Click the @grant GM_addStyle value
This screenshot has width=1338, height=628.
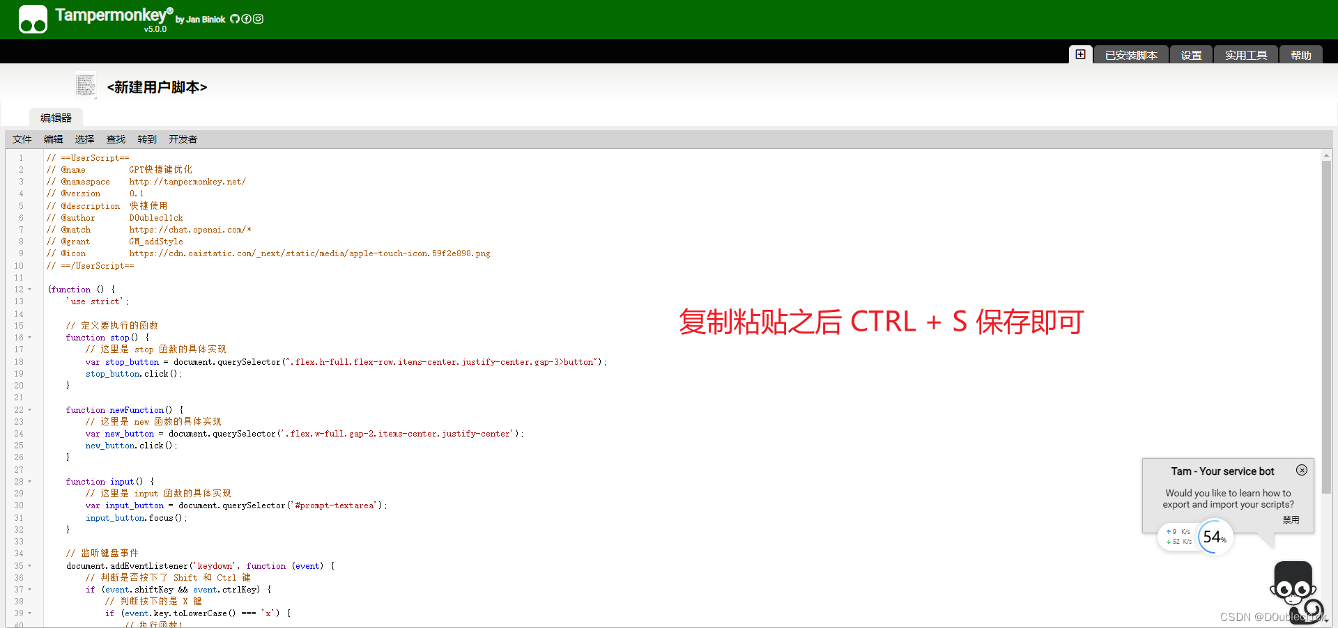coord(156,242)
